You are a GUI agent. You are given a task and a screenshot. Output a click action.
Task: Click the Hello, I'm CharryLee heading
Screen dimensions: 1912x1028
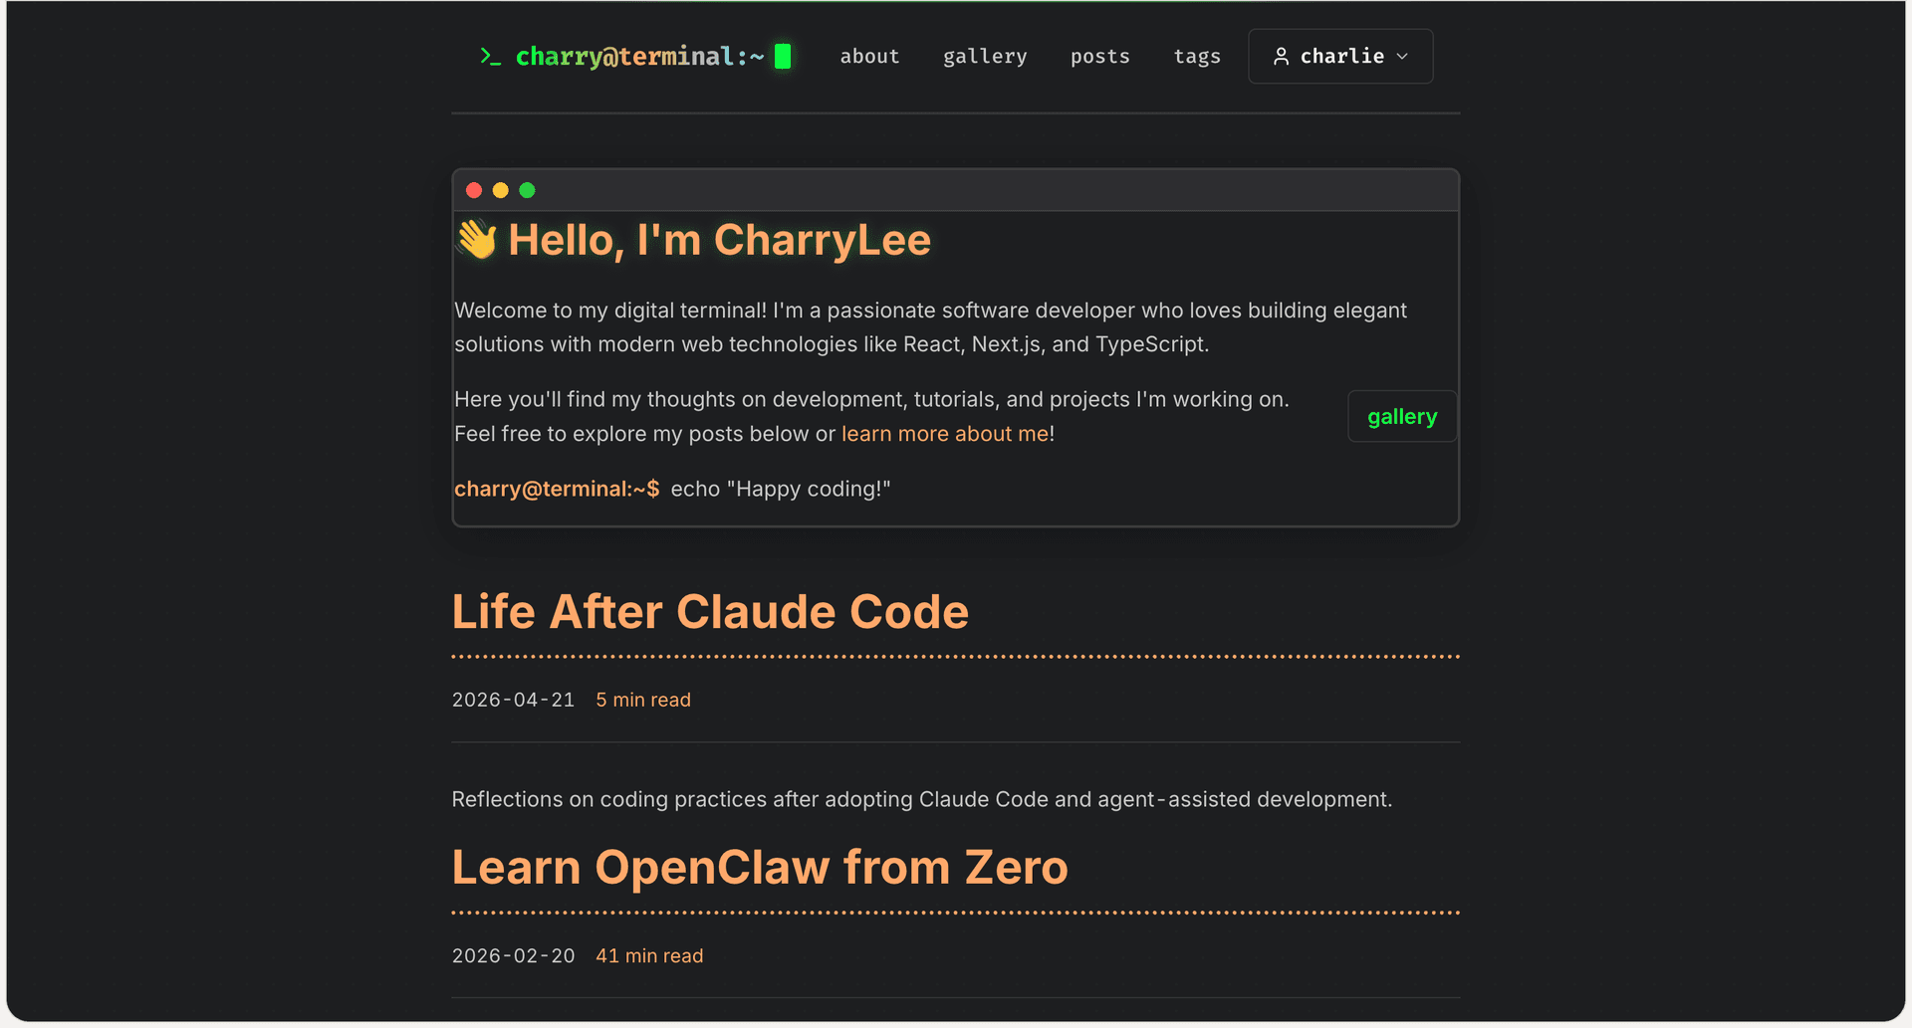(719, 240)
